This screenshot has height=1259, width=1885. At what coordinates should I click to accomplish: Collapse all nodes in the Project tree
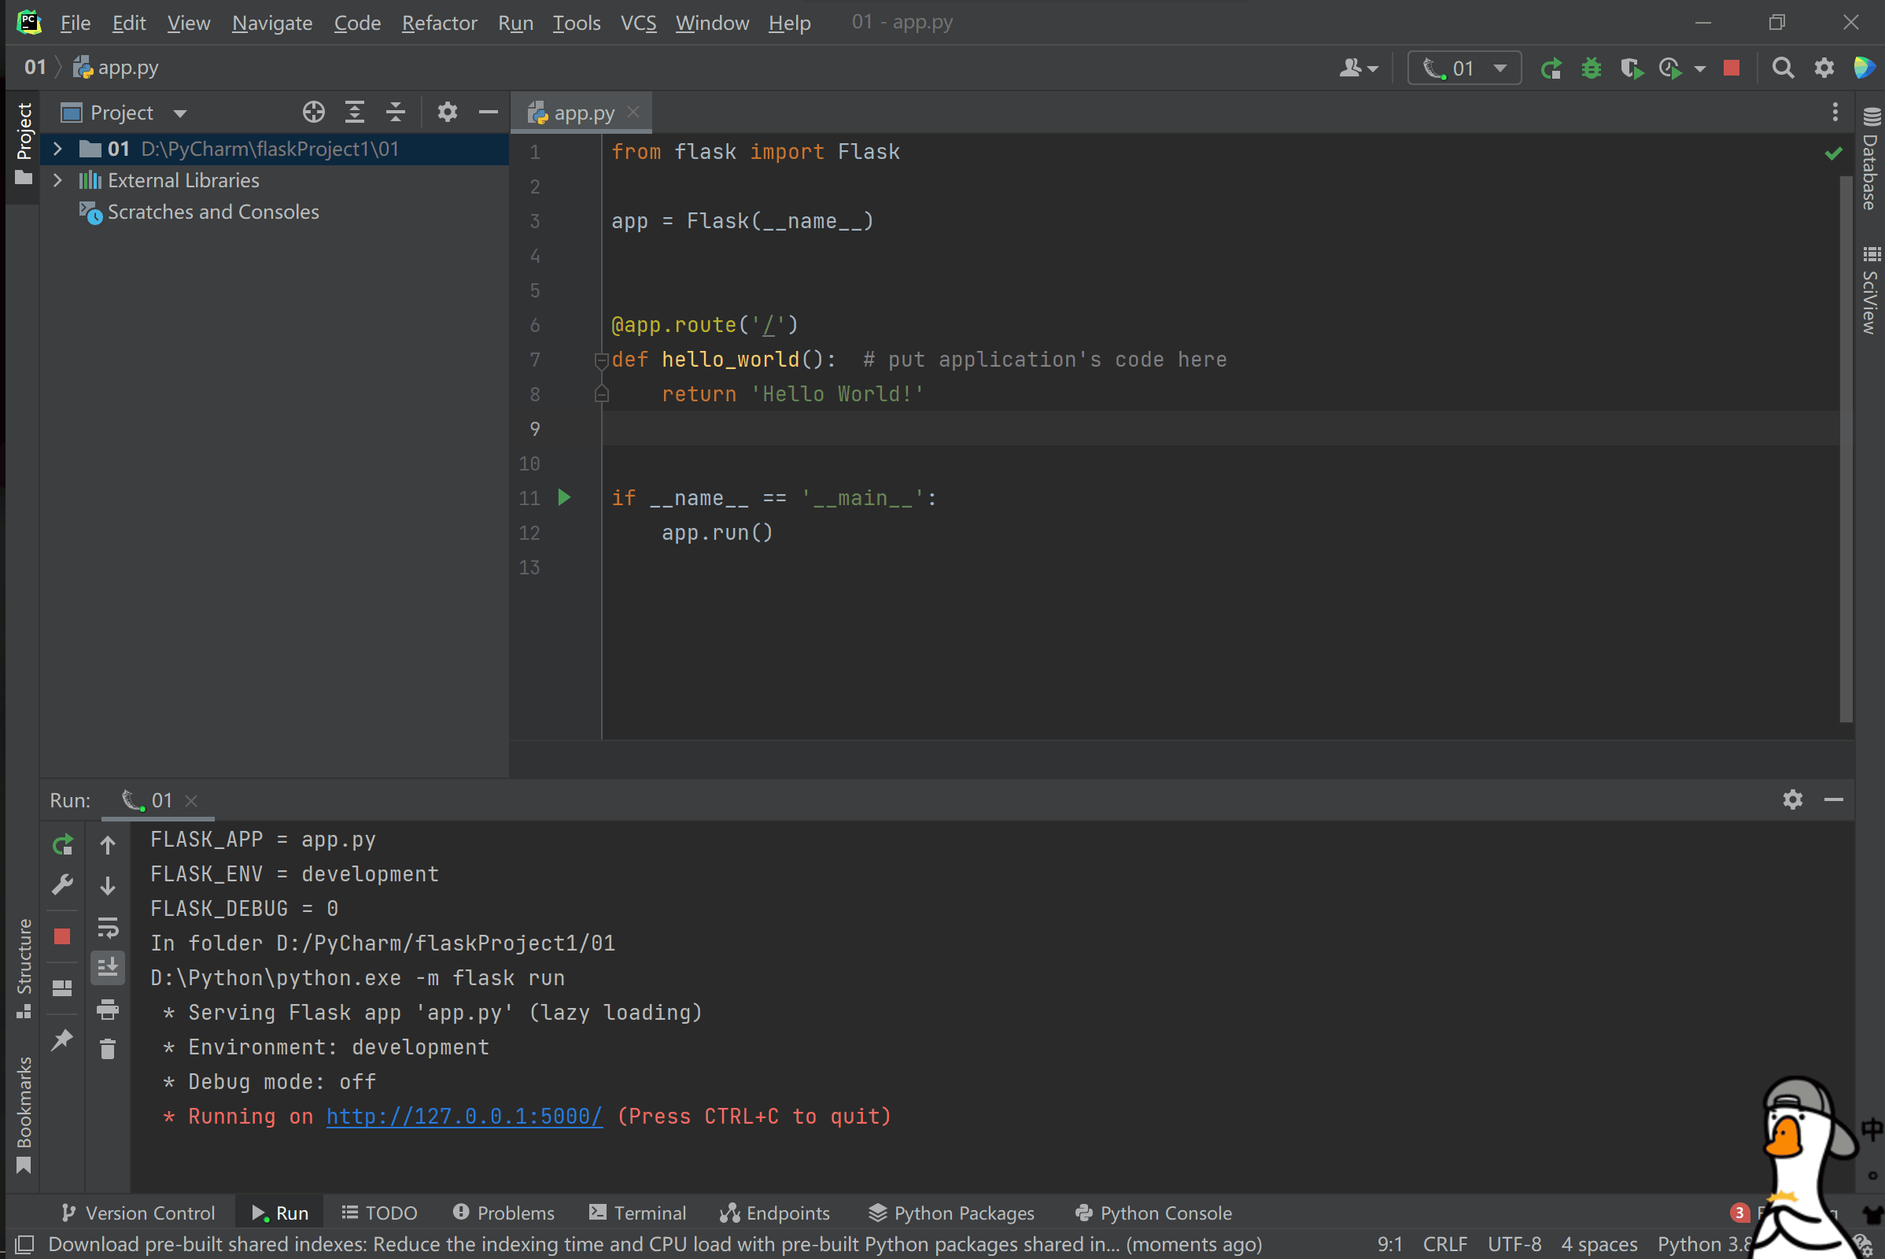tap(395, 112)
